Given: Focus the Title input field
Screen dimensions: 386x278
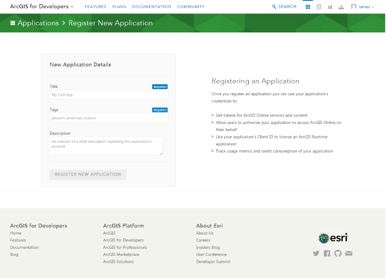Looking at the screenshot, I should 109,94.
